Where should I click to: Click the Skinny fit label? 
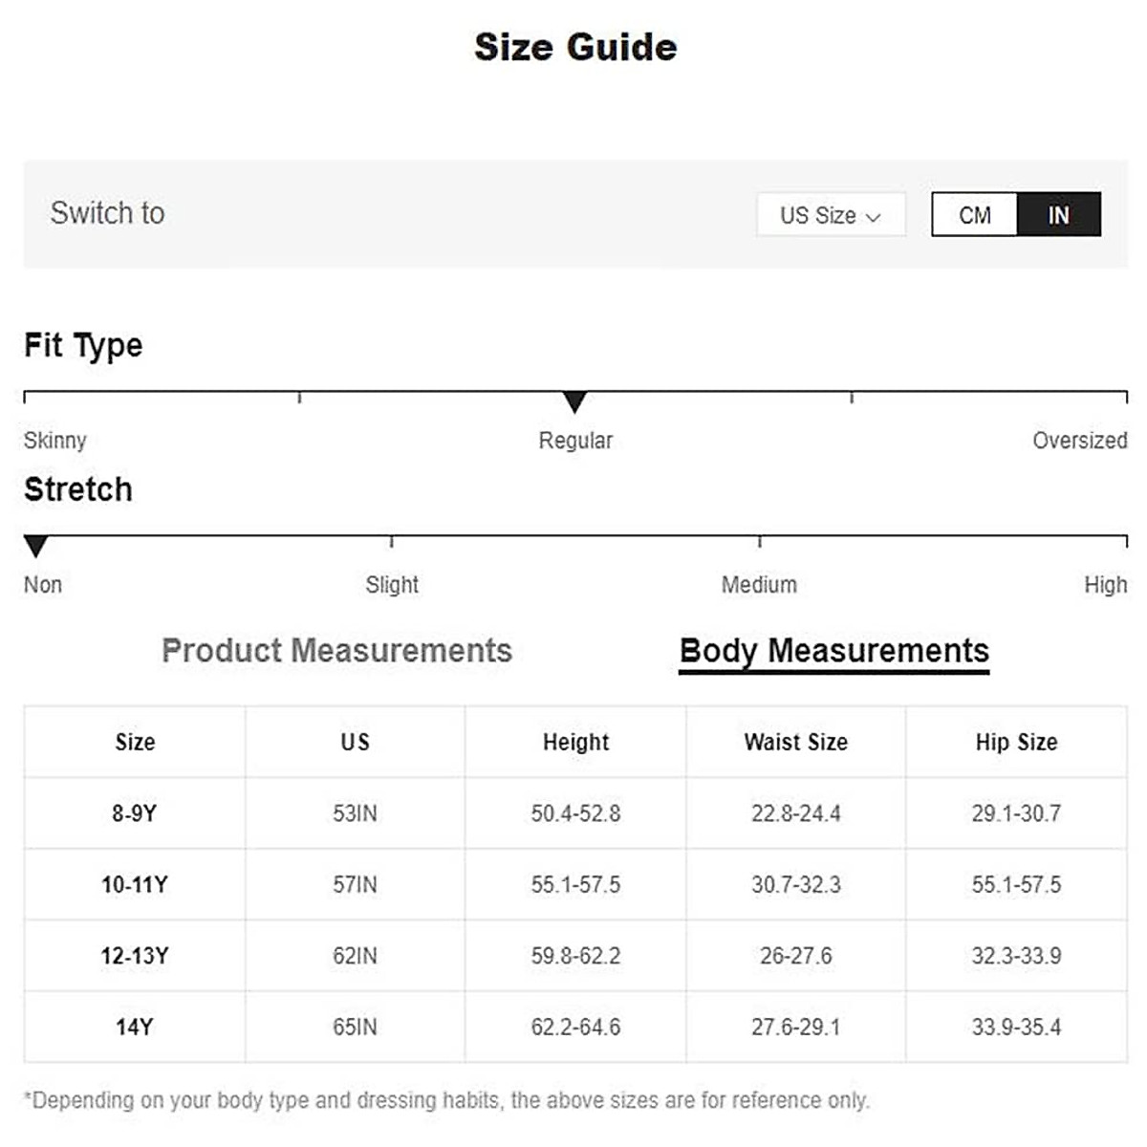(x=55, y=441)
